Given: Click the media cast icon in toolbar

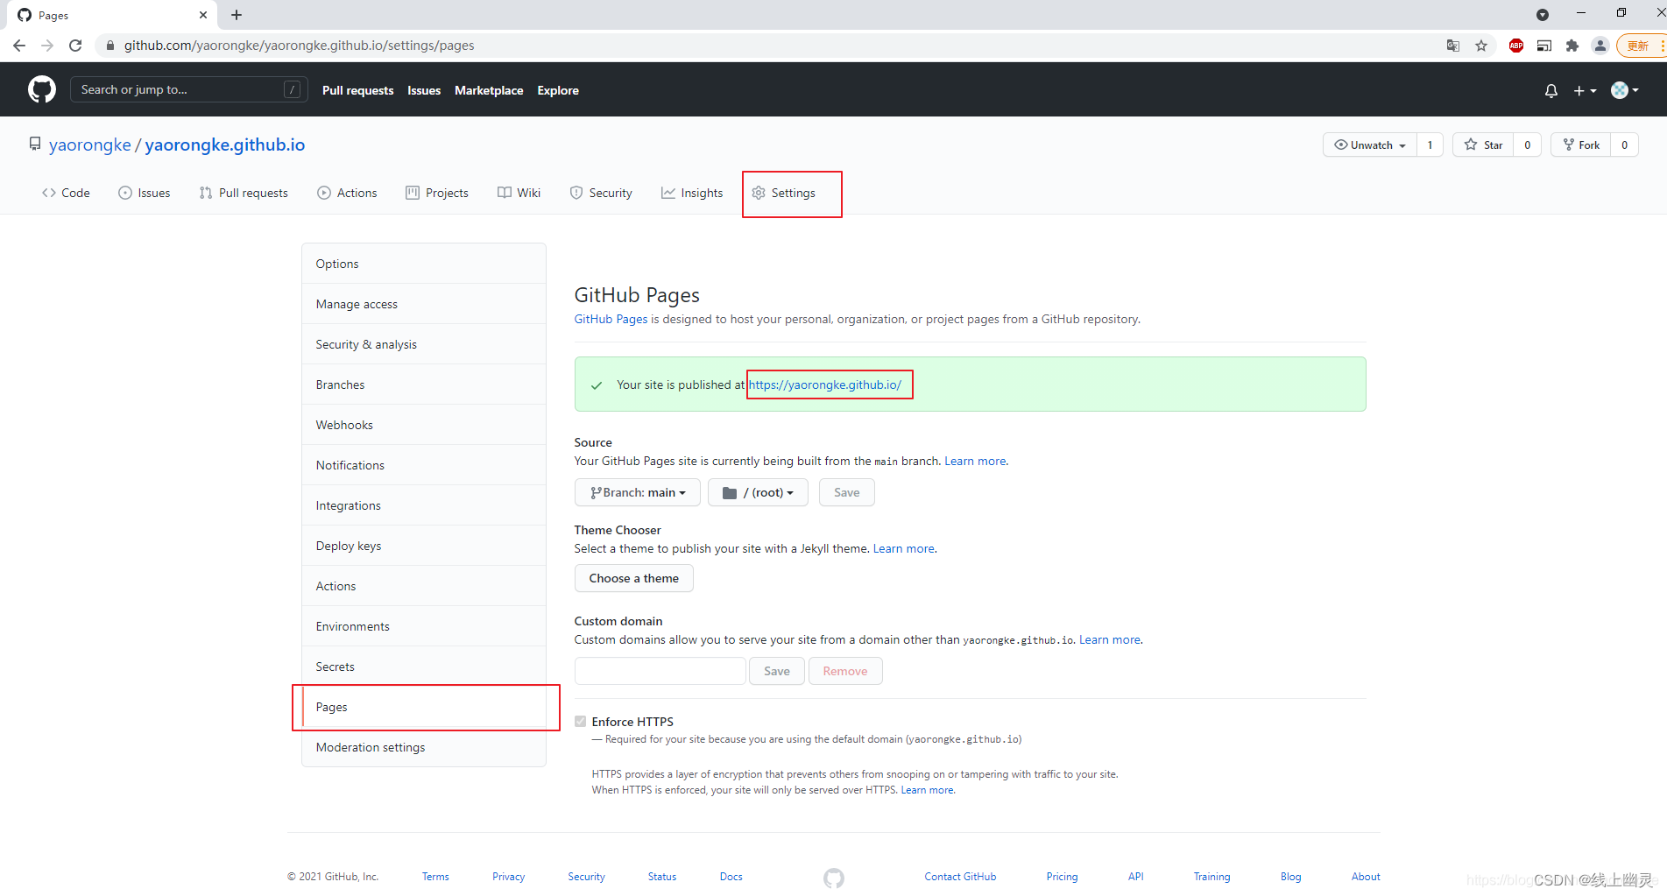Looking at the screenshot, I should click(1544, 46).
